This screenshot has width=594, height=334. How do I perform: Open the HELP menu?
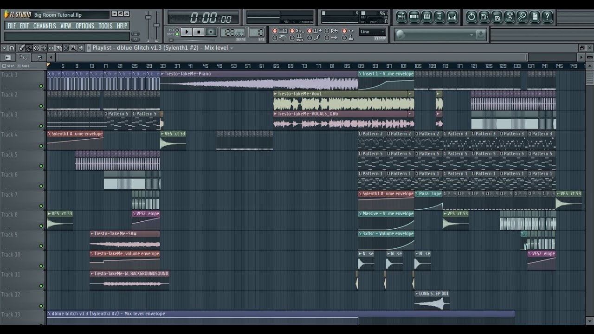[122, 26]
